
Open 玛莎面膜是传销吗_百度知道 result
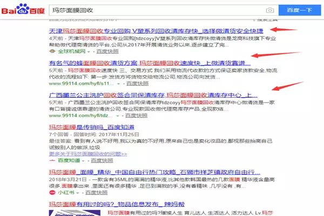(x=92, y=127)
